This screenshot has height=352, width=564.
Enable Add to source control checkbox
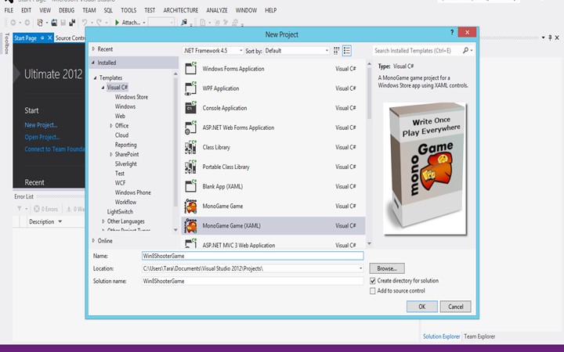pyautogui.click(x=373, y=290)
